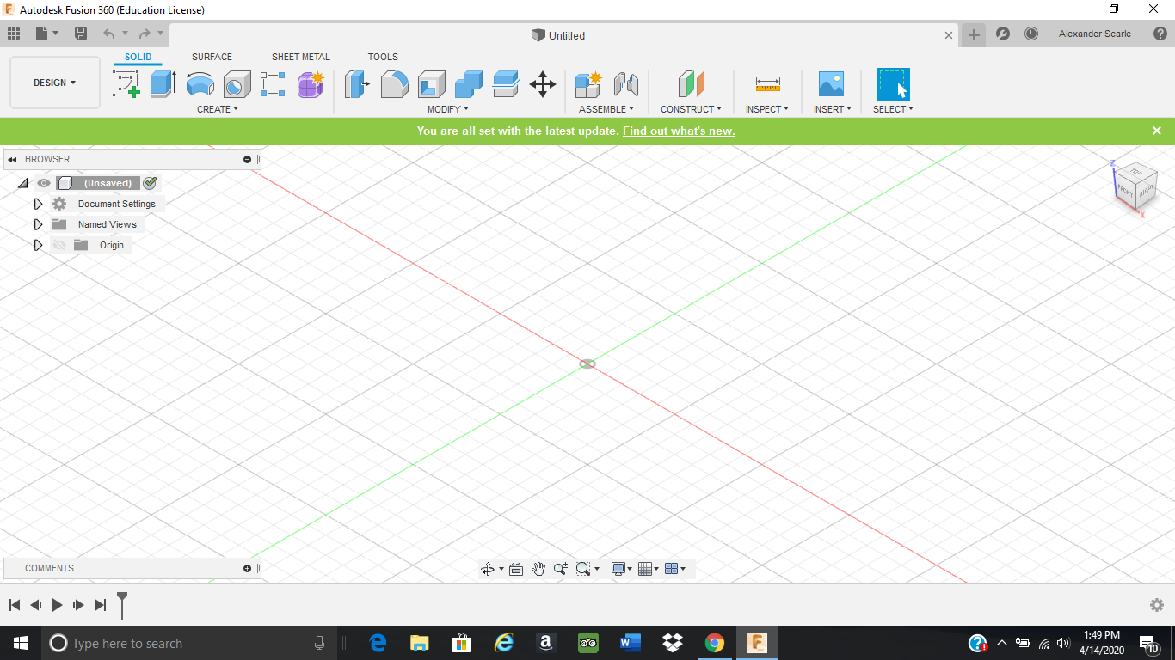Play the timeline
Image resolution: width=1175 pixels, height=660 pixels.
click(57, 605)
